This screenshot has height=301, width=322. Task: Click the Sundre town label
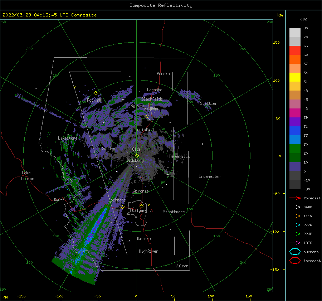pyautogui.click(x=109, y=148)
